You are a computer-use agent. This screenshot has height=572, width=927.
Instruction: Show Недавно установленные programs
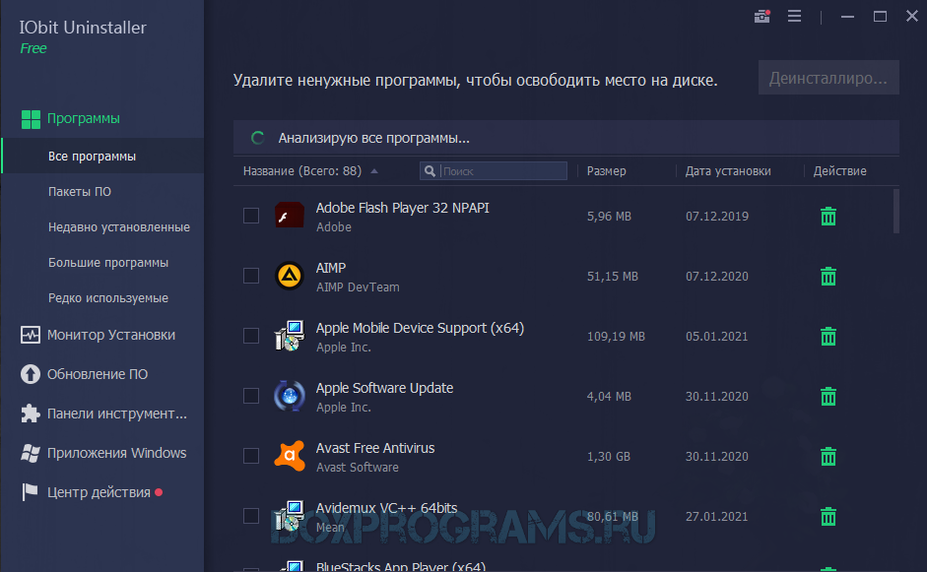[119, 226]
